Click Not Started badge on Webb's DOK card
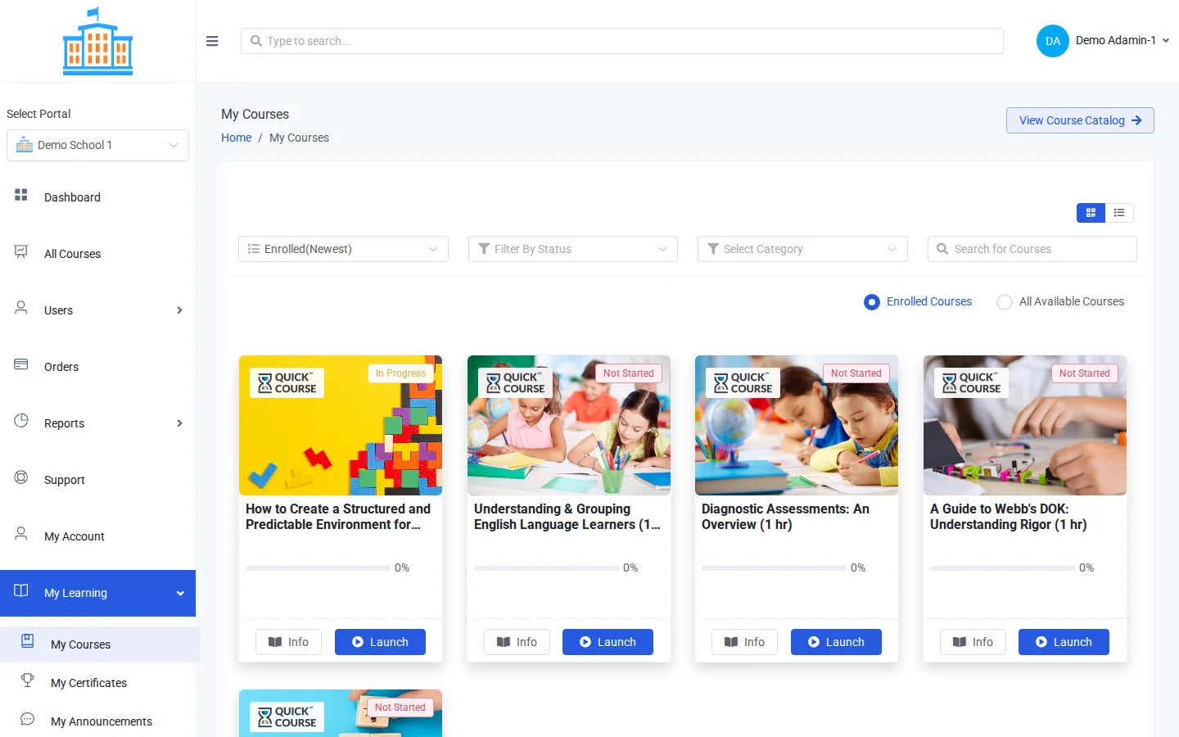 pos(1085,373)
